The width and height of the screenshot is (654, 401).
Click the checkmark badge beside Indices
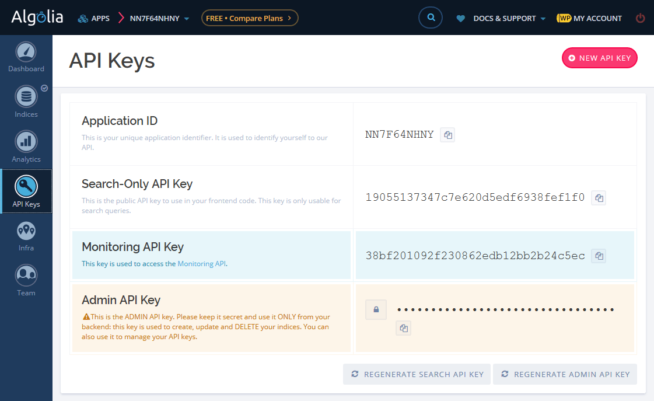44,88
